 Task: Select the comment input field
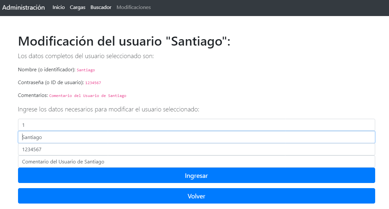pos(196,161)
